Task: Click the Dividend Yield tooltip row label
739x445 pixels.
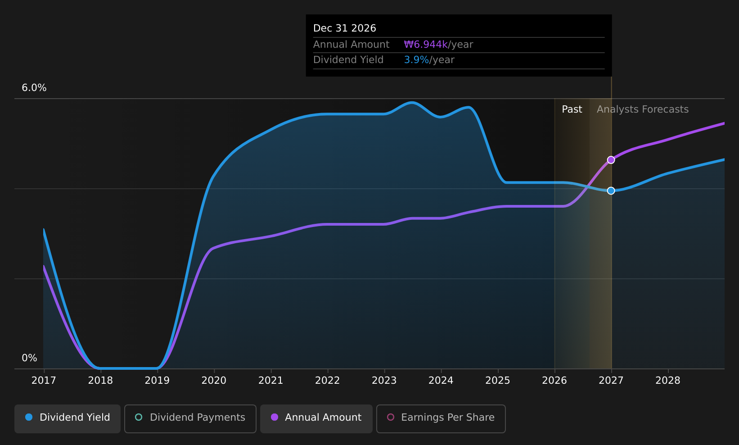Action: [x=348, y=60]
